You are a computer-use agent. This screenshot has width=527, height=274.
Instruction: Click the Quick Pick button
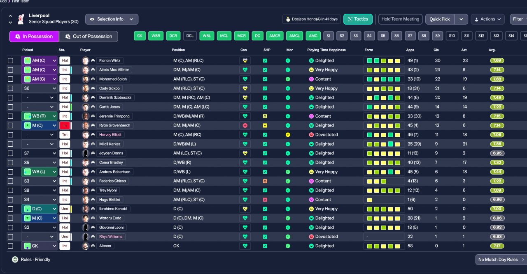[x=440, y=19]
